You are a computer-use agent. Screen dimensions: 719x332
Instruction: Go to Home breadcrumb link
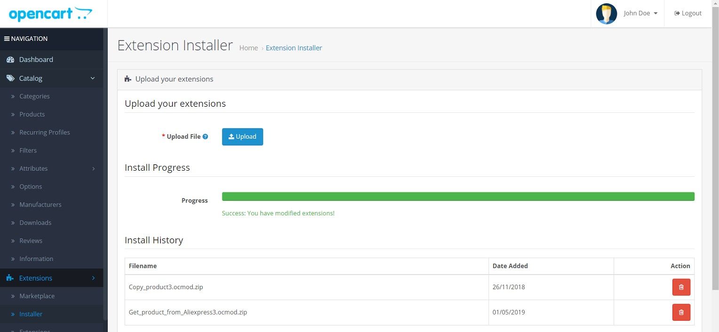pyautogui.click(x=248, y=48)
